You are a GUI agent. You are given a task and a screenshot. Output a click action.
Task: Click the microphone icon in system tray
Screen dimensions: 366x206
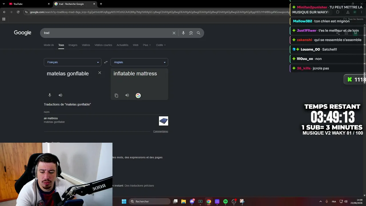point(327,201)
